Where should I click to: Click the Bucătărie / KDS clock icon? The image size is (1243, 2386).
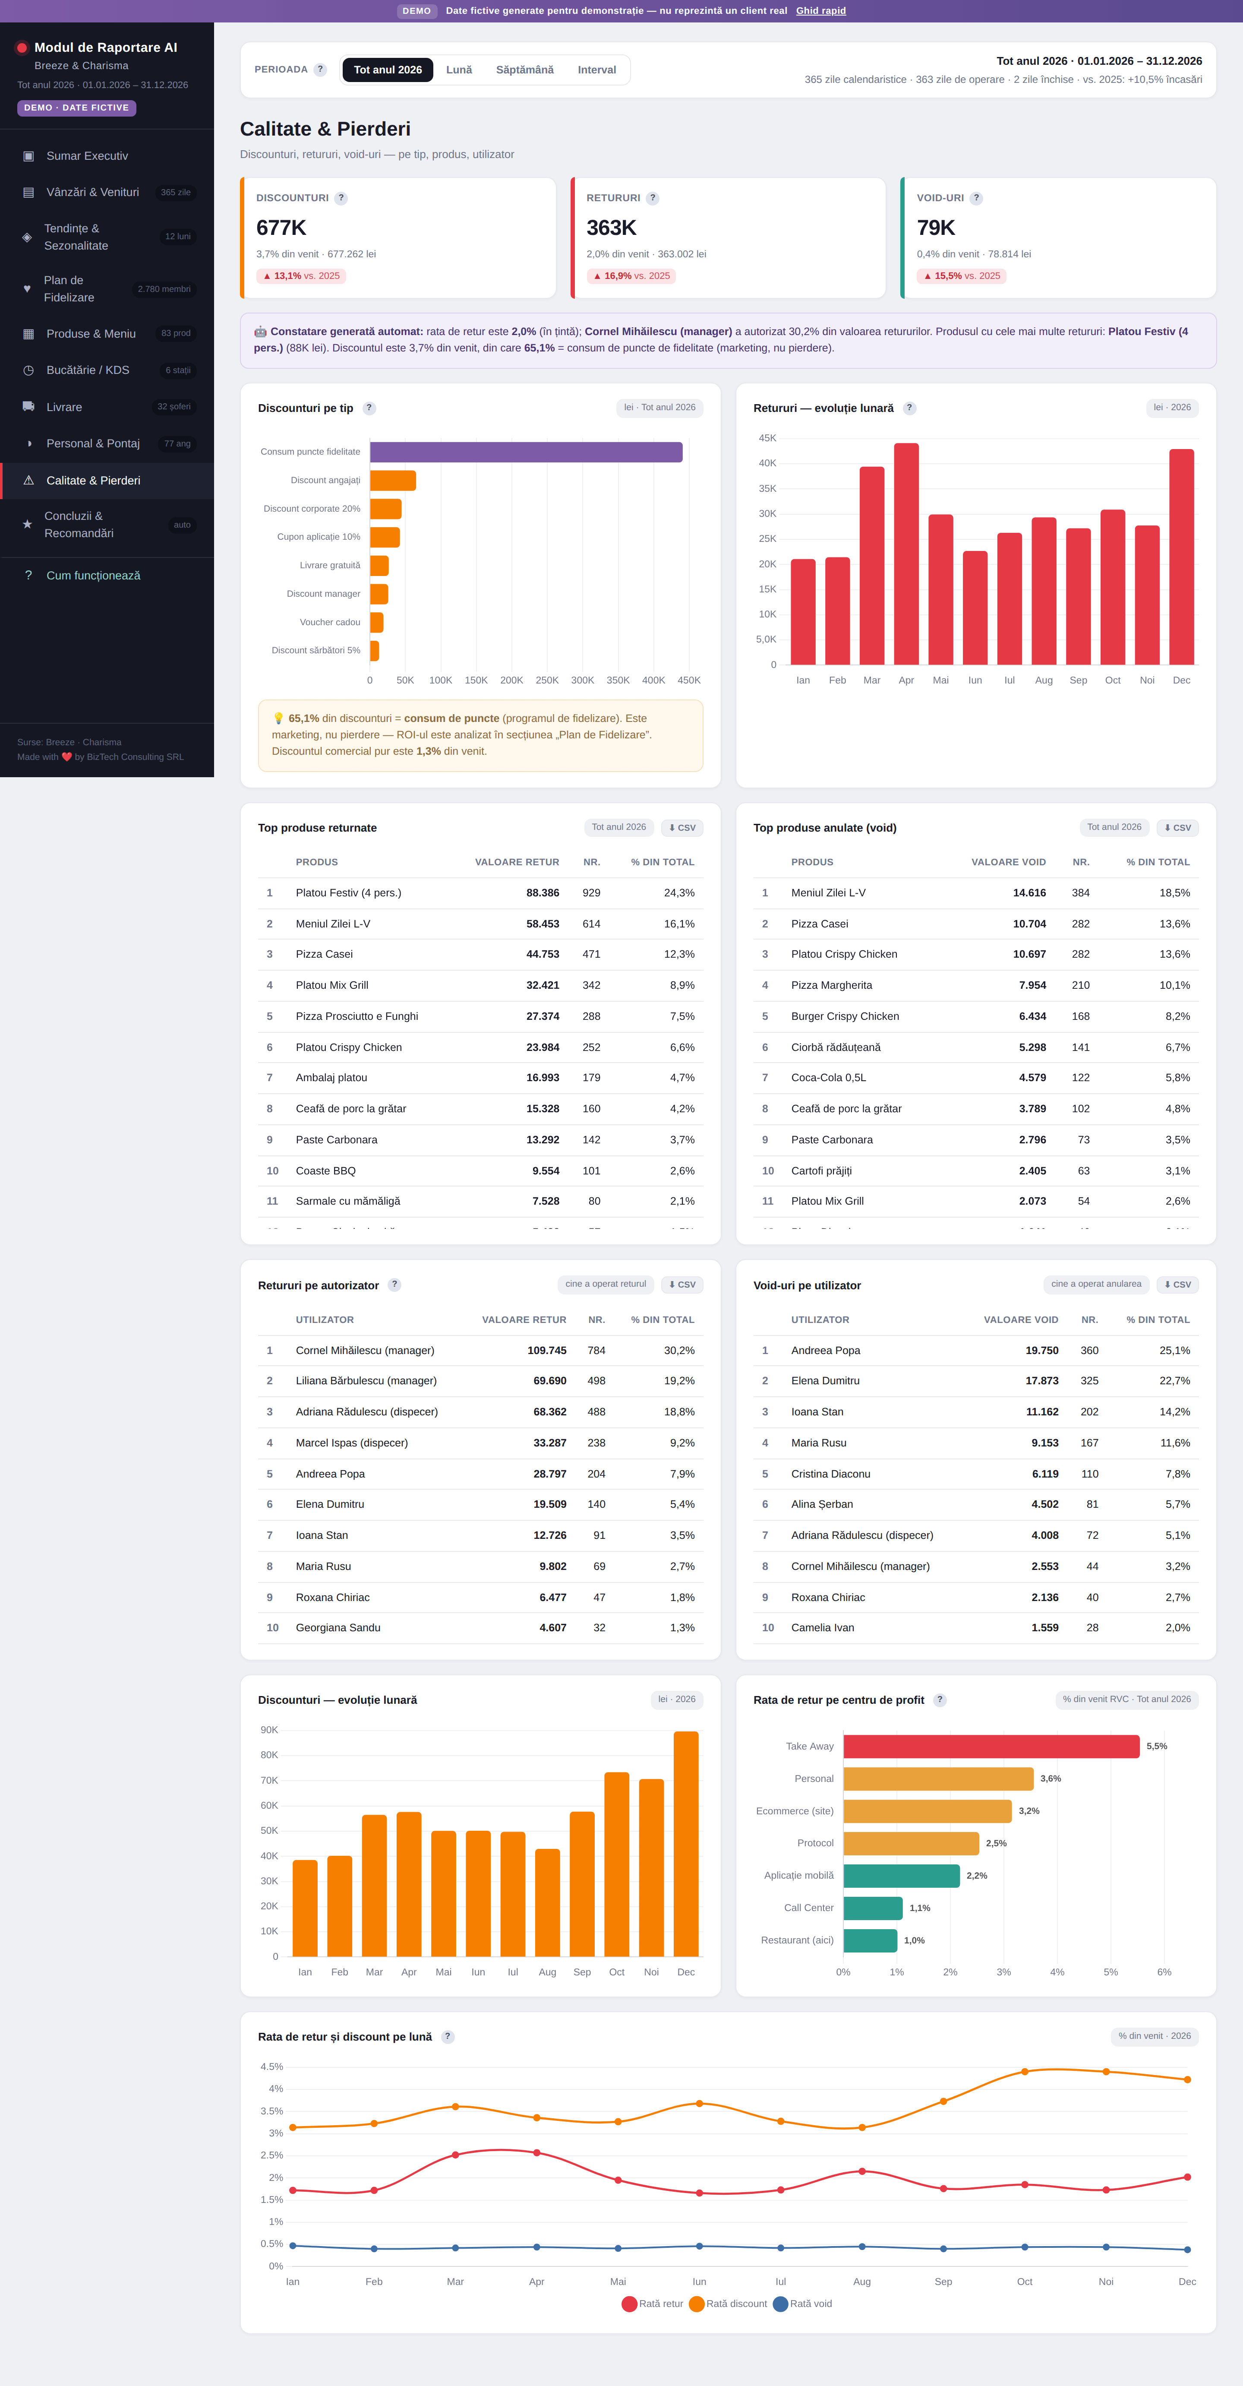tap(28, 370)
